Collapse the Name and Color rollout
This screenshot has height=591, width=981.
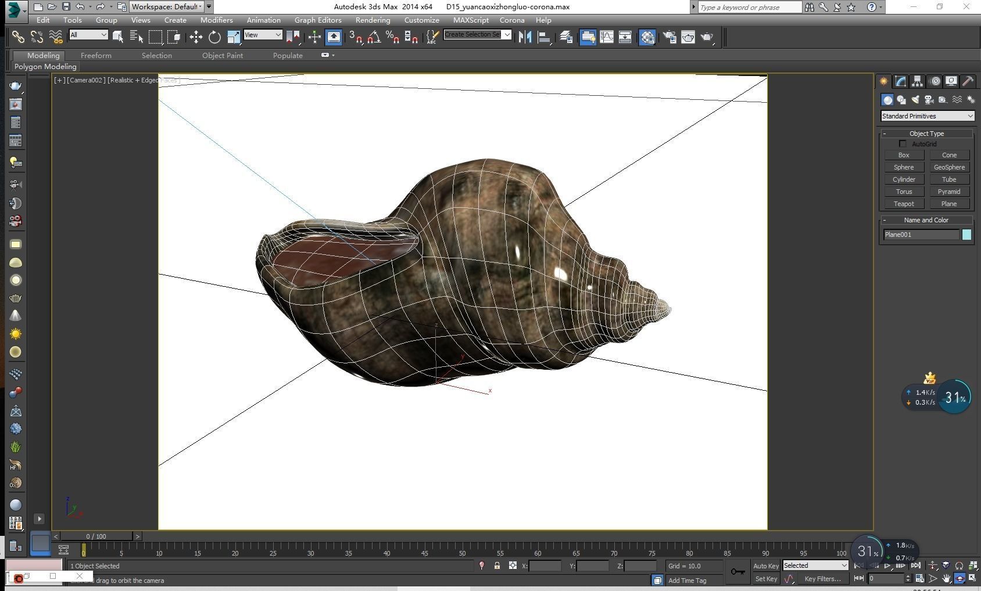926,220
